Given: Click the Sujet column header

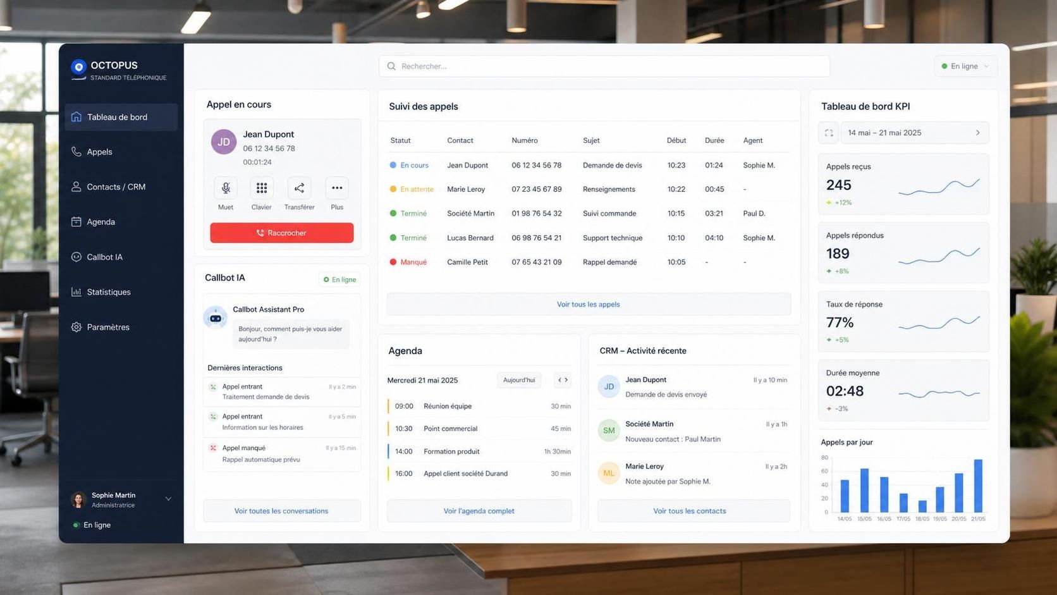Looking at the screenshot, I should 591,140.
